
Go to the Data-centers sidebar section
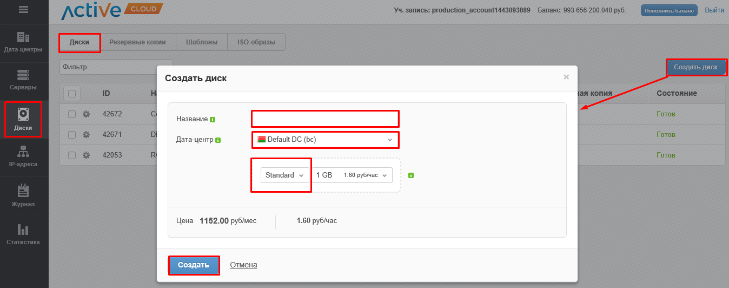(x=23, y=42)
